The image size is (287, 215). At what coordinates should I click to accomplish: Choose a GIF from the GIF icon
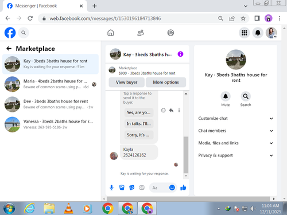pyautogui.click(x=142, y=187)
